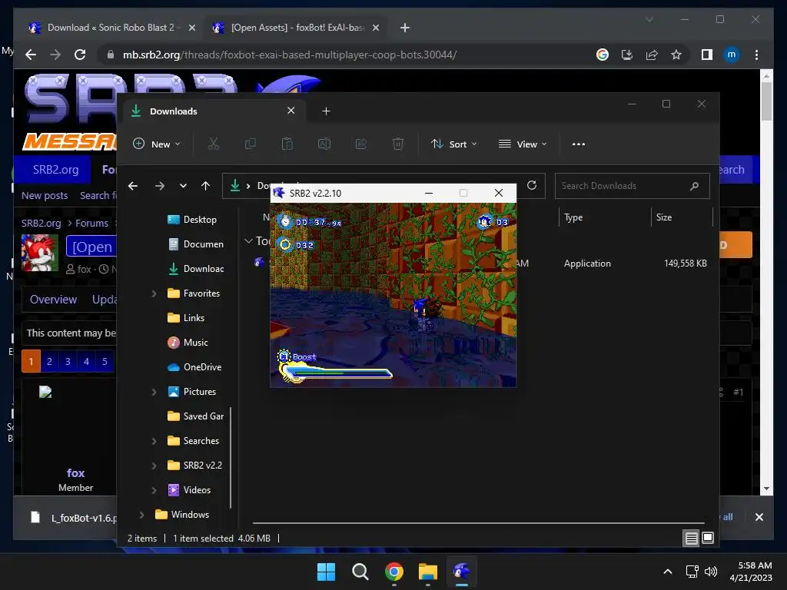Screen dimensions: 787x590
Task: Open the Forums breadcrumb link
Action: pyautogui.click(x=92, y=224)
